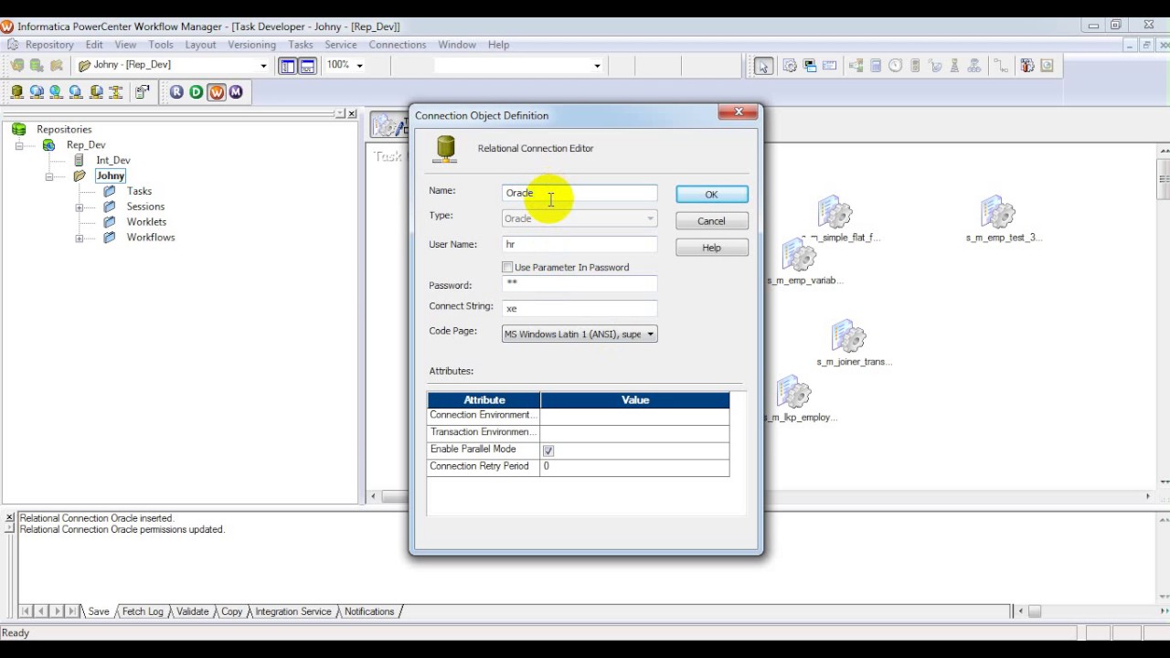Open the Tasks menu
This screenshot has width=1170, height=658.
coord(300,45)
